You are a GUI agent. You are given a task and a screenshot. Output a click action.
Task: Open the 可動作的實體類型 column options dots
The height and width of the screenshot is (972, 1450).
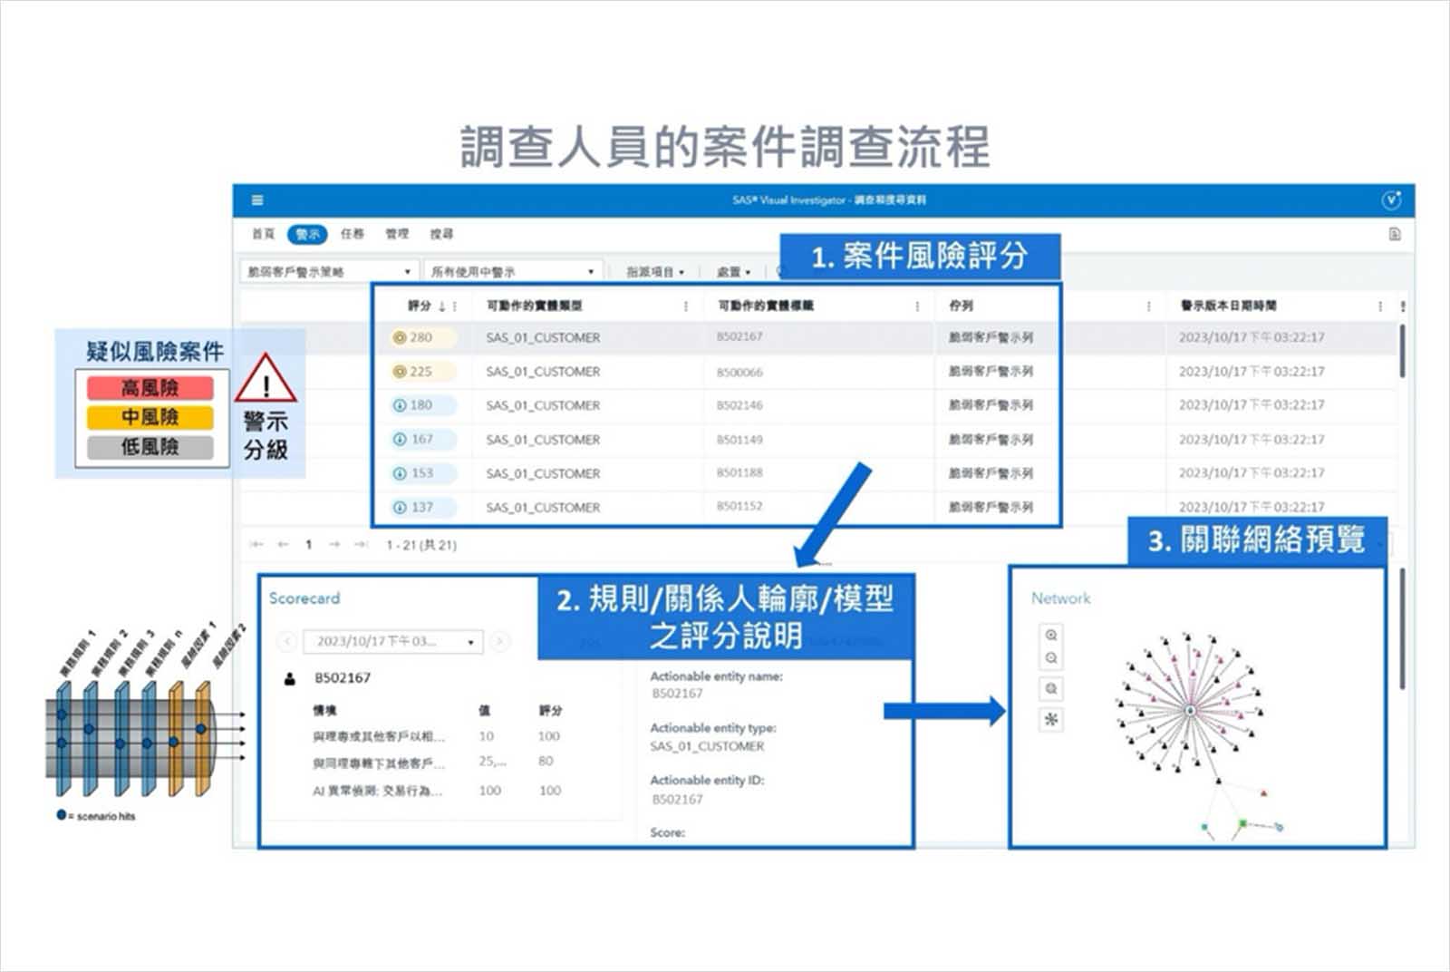[x=686, y=306]
